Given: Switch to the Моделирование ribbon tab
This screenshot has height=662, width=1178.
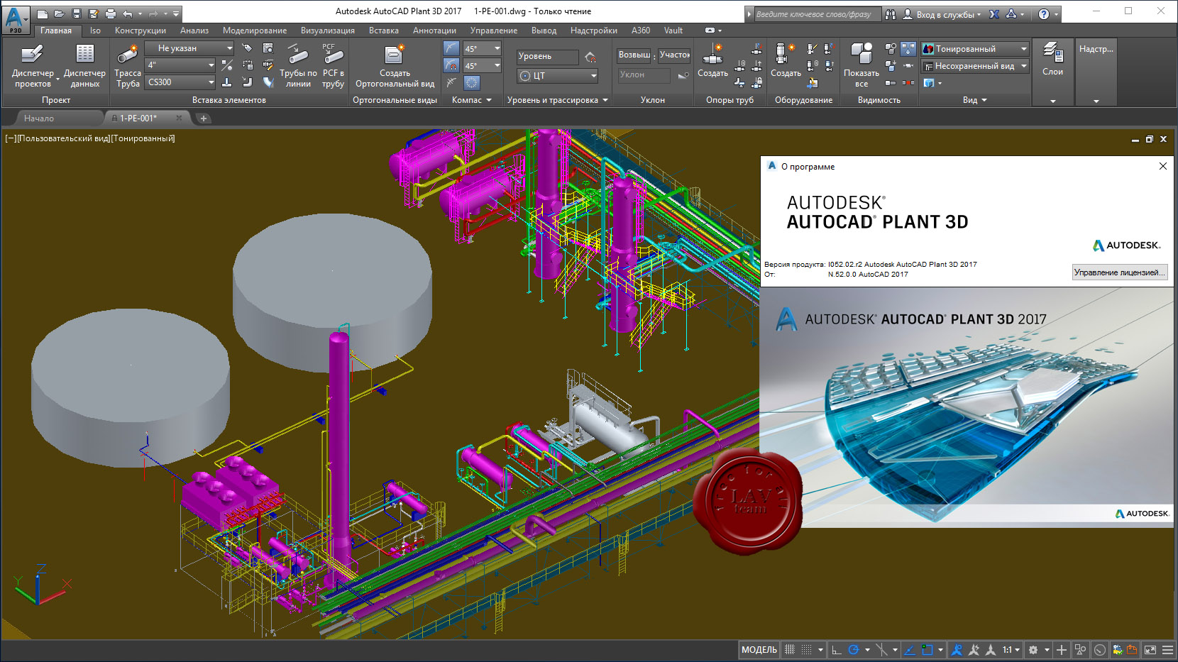Looking at the screenshot, I should [x=255, y=31].
